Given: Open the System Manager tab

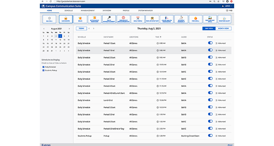Looking at the screenshot, I should point(145,11).
